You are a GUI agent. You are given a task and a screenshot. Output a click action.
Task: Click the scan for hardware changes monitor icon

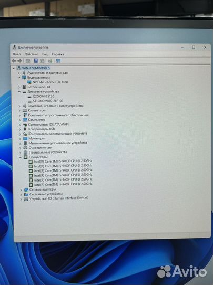58,61
